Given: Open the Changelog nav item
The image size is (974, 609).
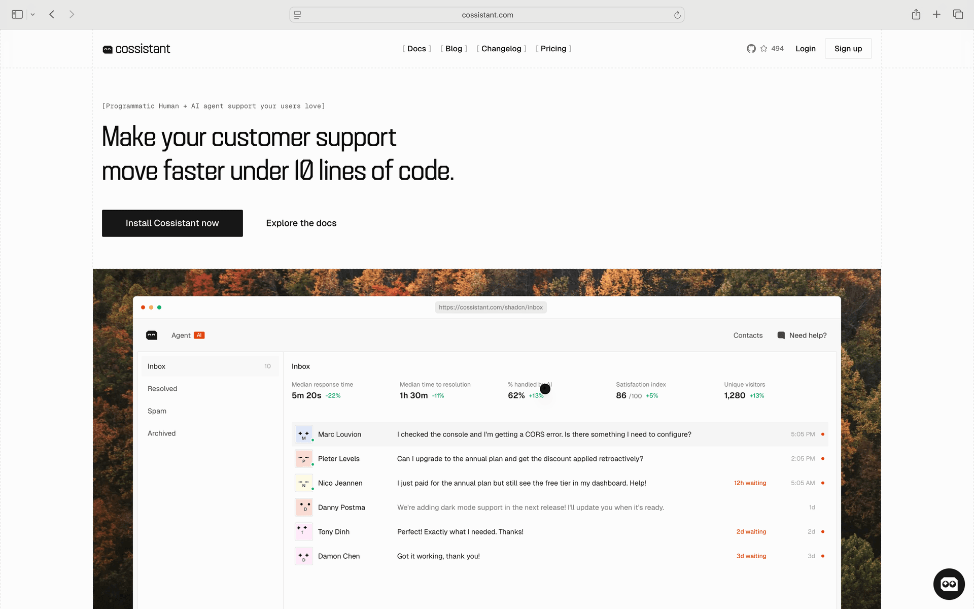Looking at the screenshot, I should [x=501, y=49].
